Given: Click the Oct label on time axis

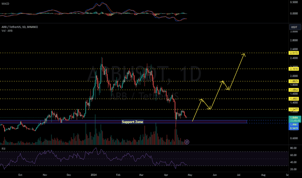Looking at the screenshot, I should [20, 175].
